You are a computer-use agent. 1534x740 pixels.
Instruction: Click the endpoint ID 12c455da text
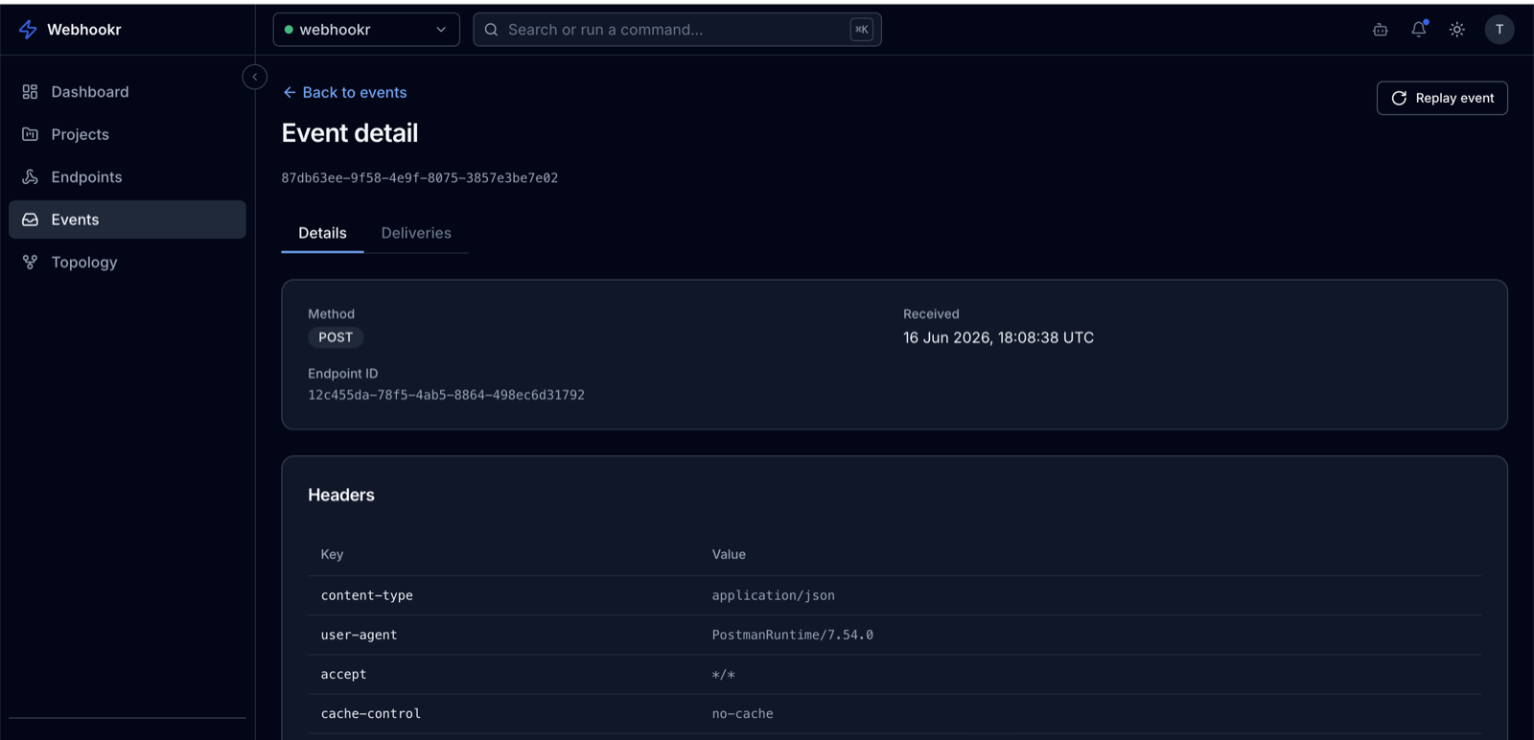click(x=446, y=395)
